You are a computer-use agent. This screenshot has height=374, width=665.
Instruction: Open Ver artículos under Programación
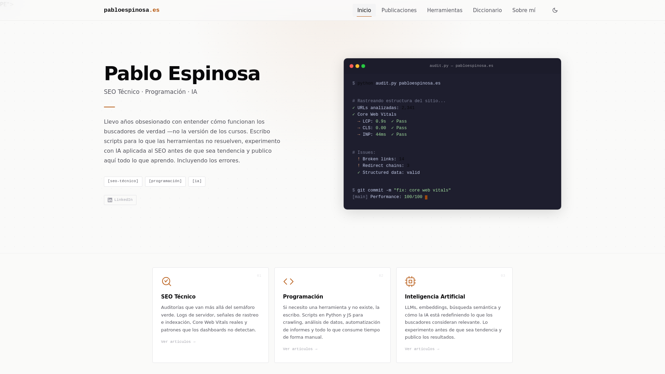300,349
